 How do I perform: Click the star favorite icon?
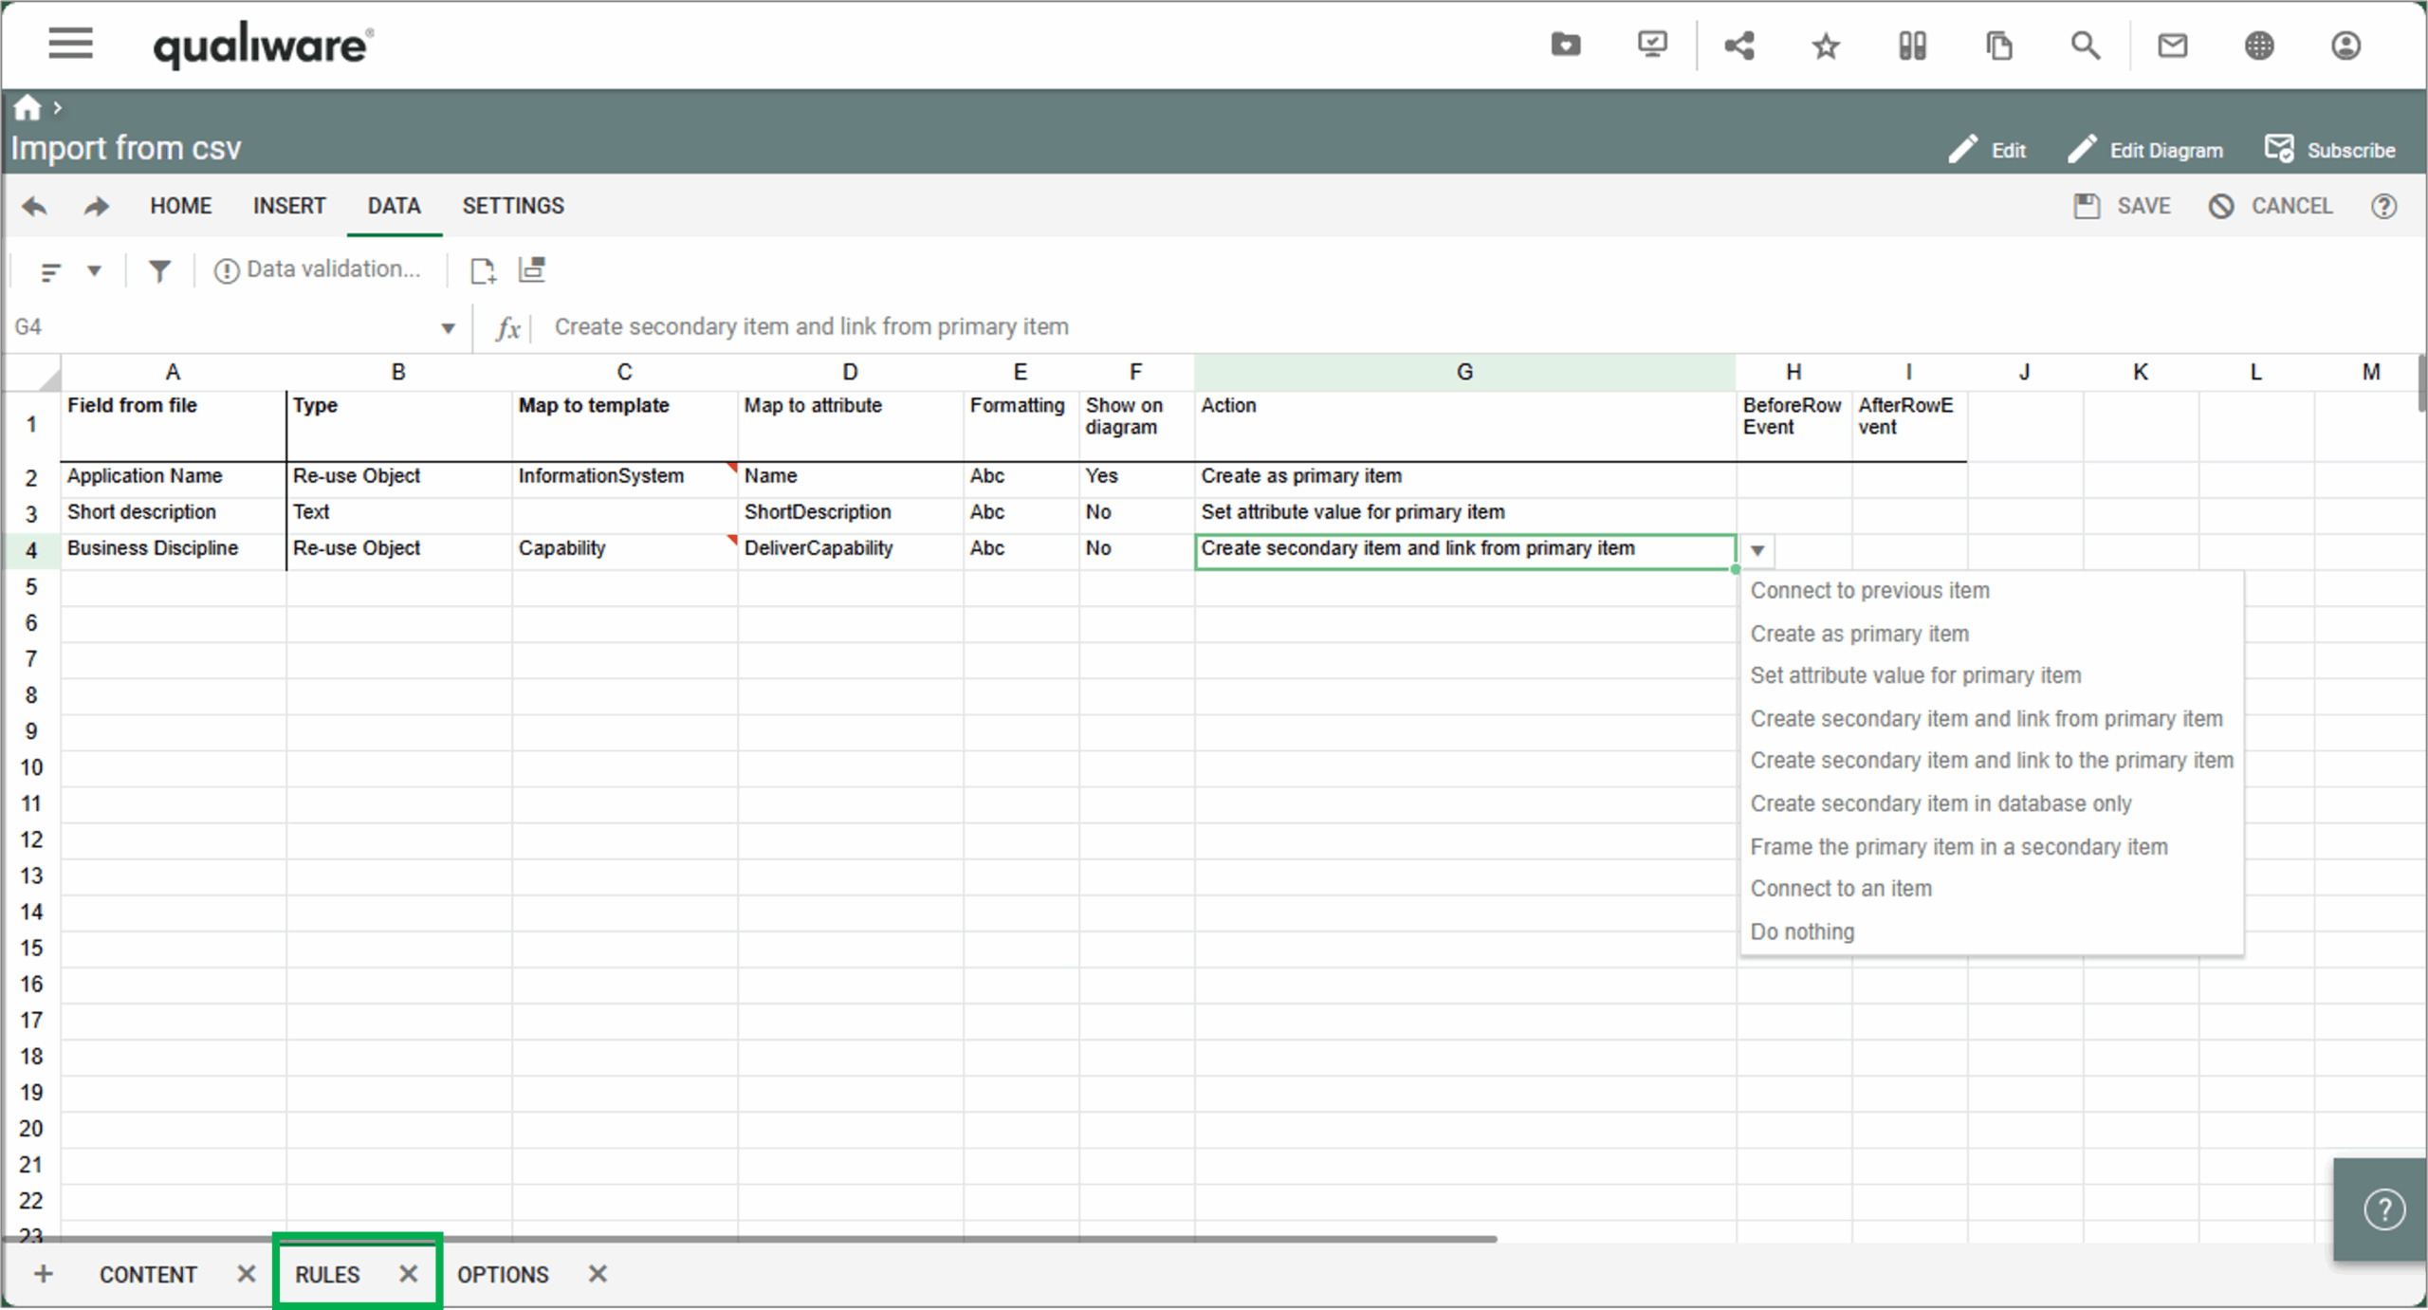coord(1826,46)
